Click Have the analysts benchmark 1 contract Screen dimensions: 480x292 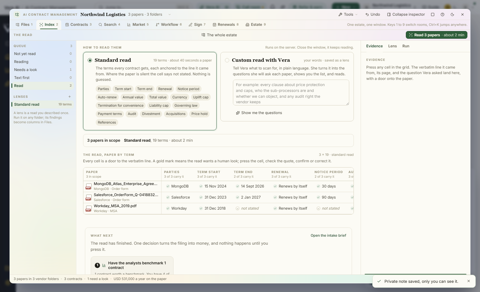(132, 266)
